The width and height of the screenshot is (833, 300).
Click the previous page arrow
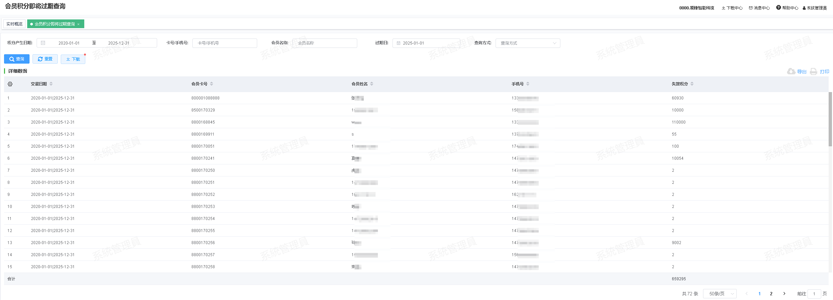click(747, 294)
